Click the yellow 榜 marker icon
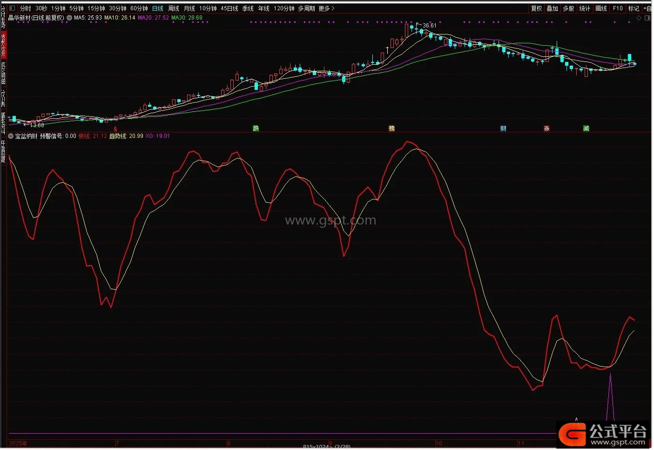Screen dimensions: 654x450 tap(391, 129)
